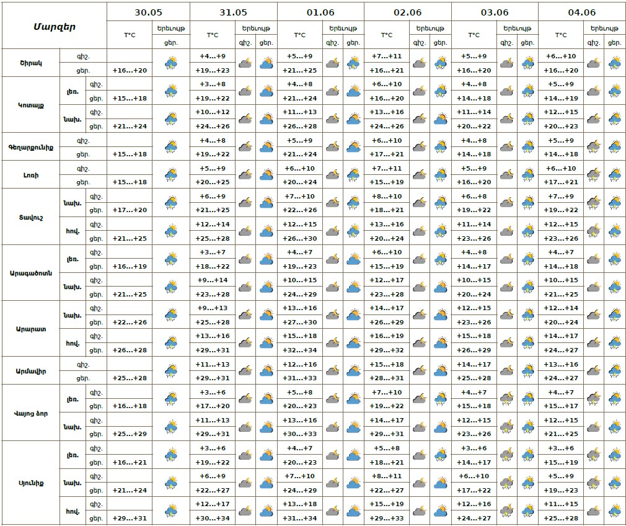Screen dimensions: 626x526
Task: Click Gegharkunik's night weather icon for 04.06
Action: pyautogui.click(x=593, y=147)
